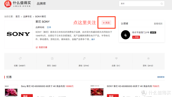Screen dimensions: 172x97
Task: Switch to 资讯 (500) tab
Action: point(52,61)
